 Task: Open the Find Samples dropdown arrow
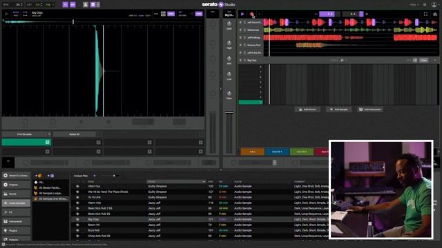[49, 134]
